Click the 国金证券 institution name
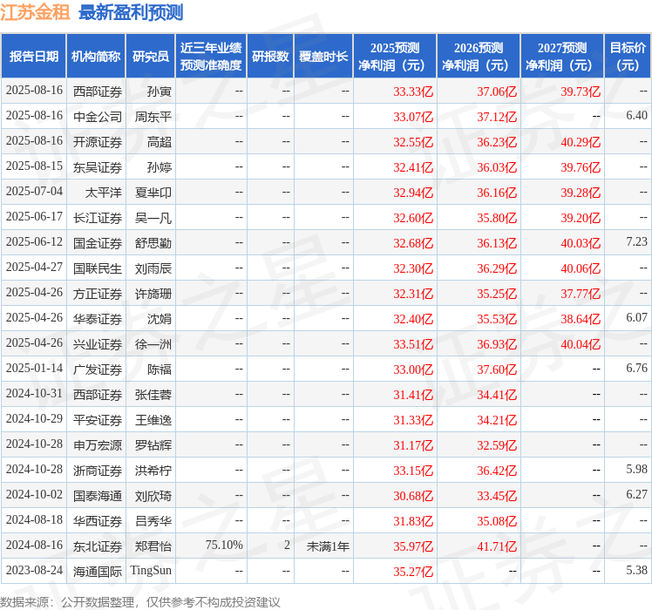Screen dimensions: 652x610 [x=98, y=242]
